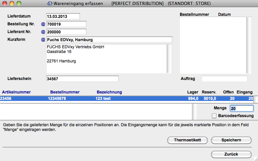This screenshot has width=258, height=161.
Task: Go back using the Zurück button
Action: pos(231,154)
